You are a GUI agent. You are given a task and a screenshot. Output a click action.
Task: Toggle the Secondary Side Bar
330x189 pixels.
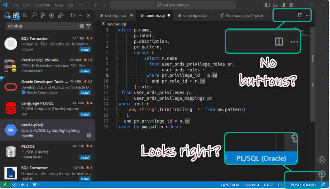click(283, 5)
